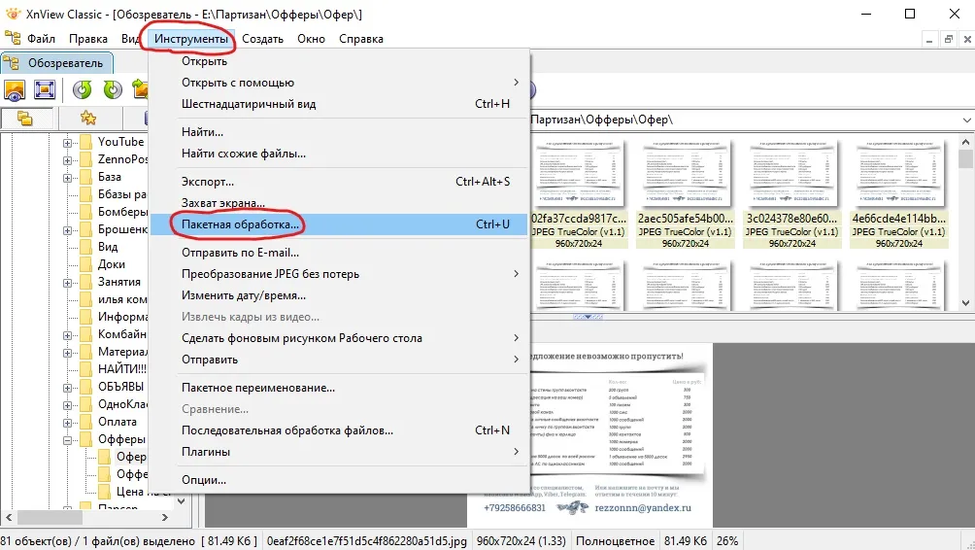975x550 pixels.
Task: Click the fullscreen view toolbar icon
Action: [45, 90]
